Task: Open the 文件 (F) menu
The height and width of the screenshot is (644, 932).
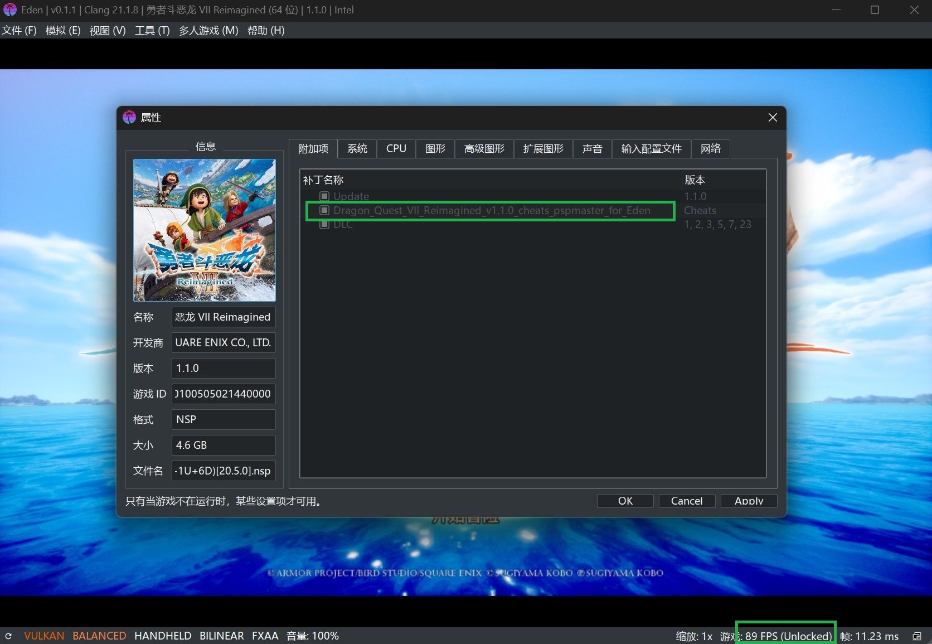Action: coord(20,30)
